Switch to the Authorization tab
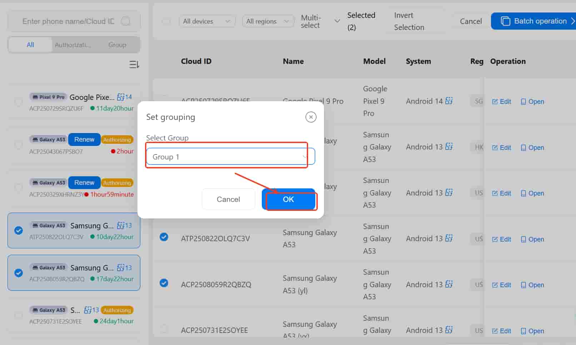 coord(72,45)
